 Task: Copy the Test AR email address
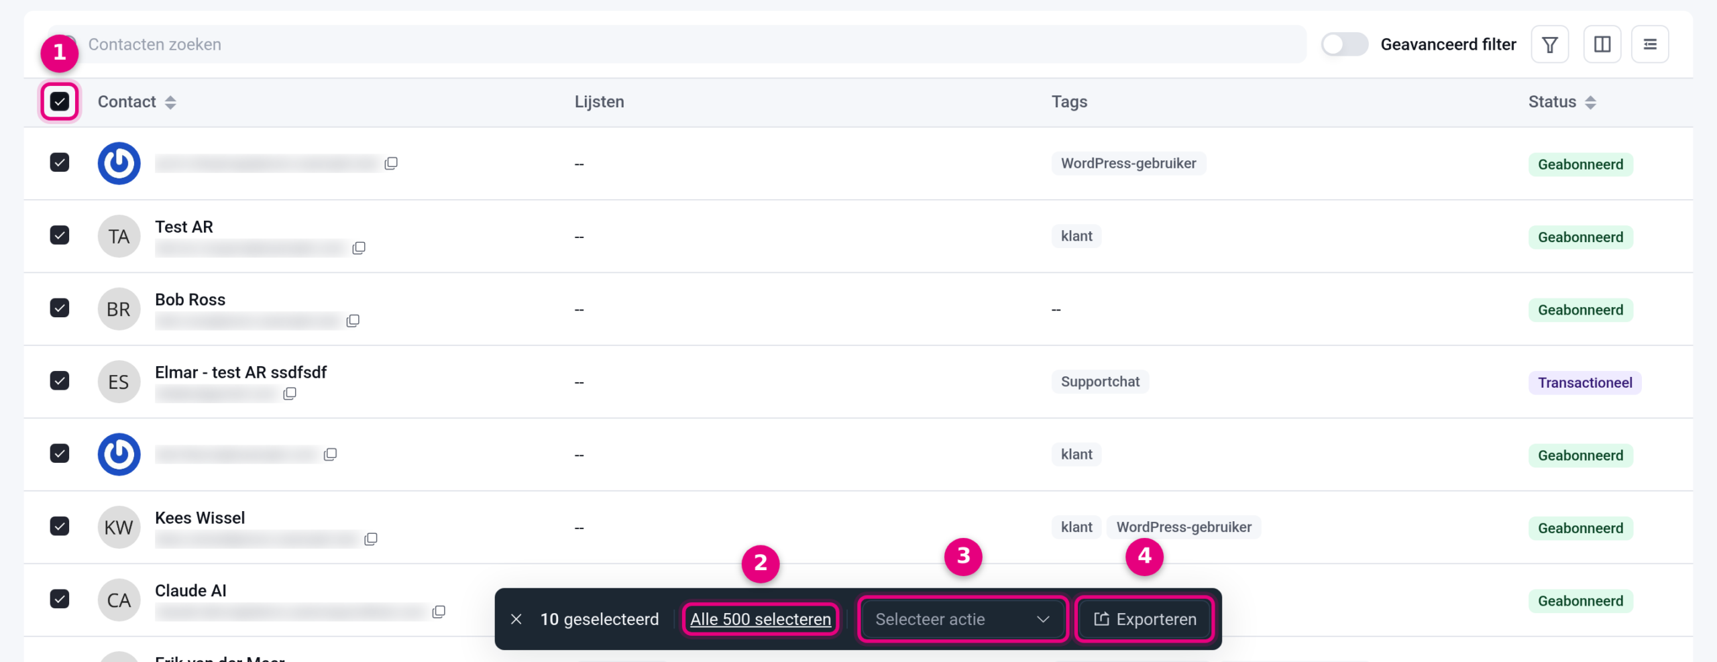[359, 248]
